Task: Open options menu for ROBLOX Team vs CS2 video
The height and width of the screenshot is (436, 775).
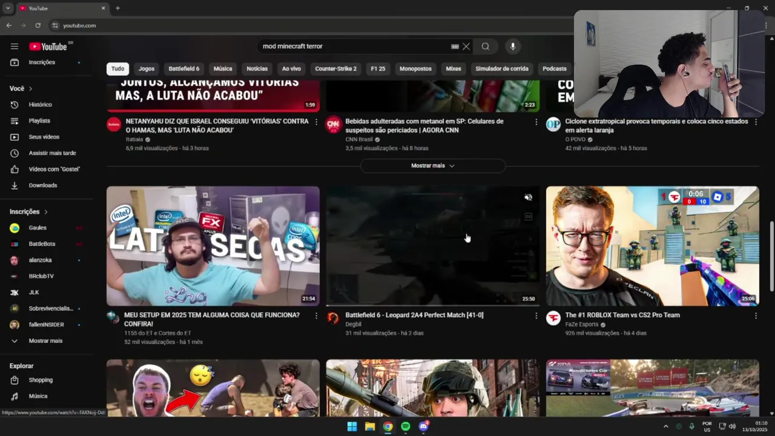Action: coord(756,315)
